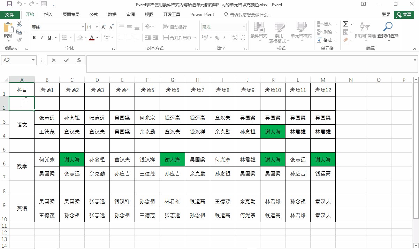Click the text orientation icon
This screenshot has height=249, width=419.
point(148,26)
